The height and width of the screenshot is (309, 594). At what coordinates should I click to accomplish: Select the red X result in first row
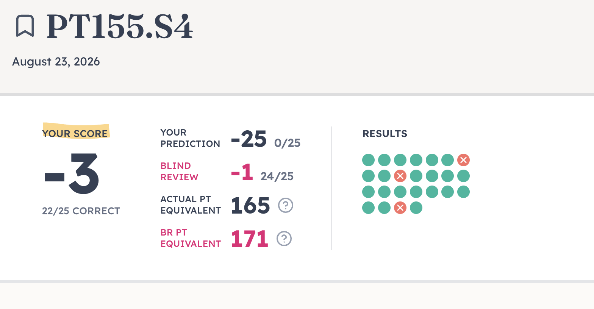click(463, 160)
